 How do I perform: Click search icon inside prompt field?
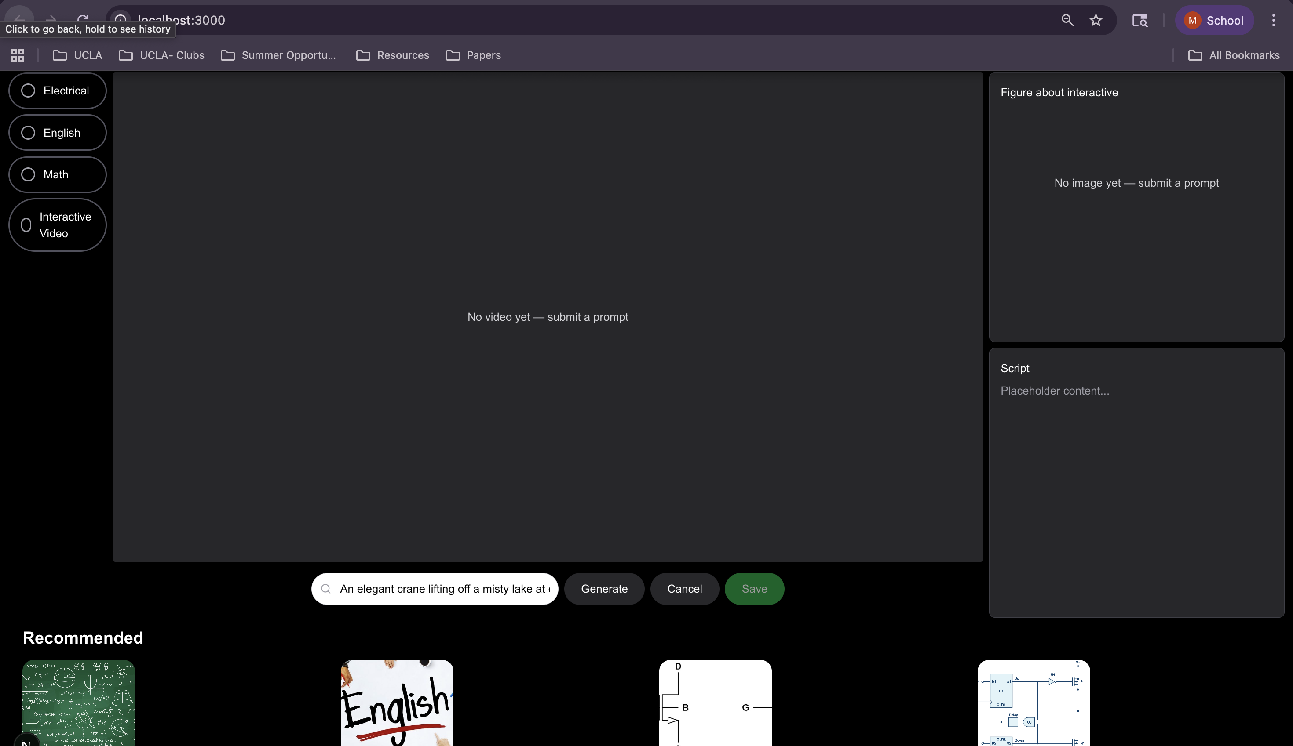click(x=326, y=589)
